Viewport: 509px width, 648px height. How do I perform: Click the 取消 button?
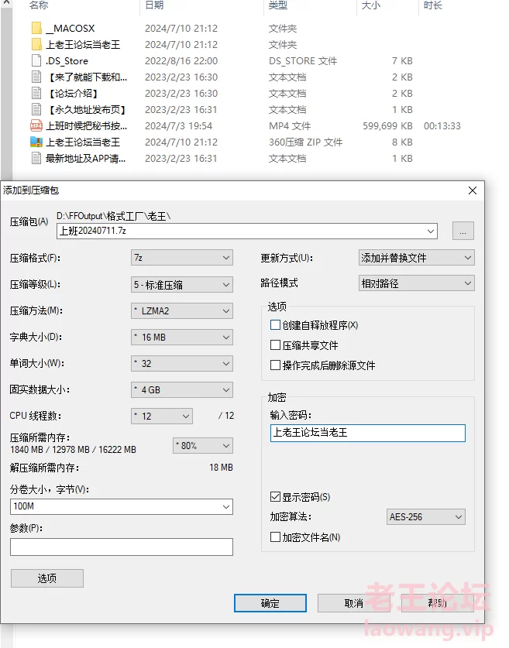tap(353, 603)
